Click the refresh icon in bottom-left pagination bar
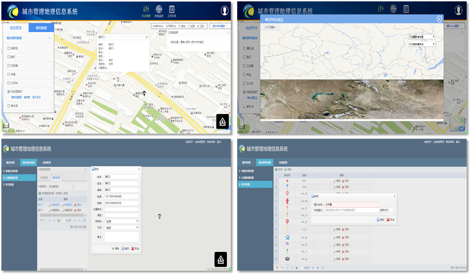The height and width of the screenshot is (275, 471). (84, 220)
